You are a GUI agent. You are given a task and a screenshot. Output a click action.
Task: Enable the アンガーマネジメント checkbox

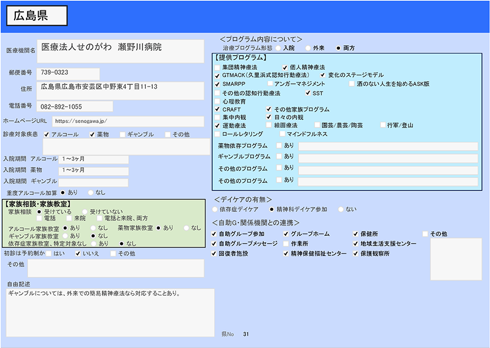point(270,84)
